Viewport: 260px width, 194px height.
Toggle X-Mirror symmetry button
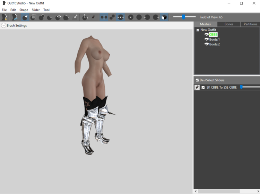104,17
